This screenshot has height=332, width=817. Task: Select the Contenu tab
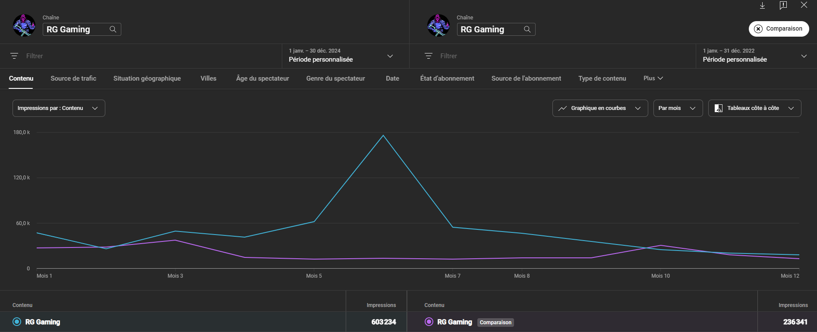[x=21, y=78]
